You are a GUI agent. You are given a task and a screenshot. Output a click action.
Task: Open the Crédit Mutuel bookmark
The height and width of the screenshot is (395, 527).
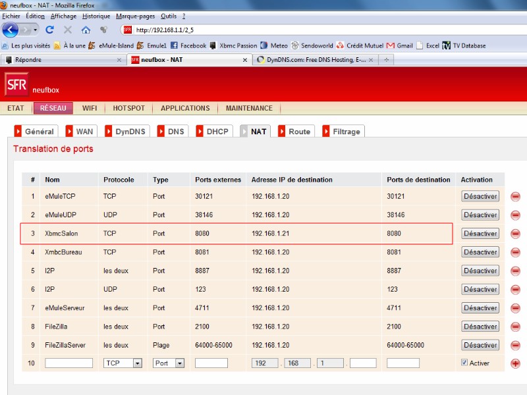click(x=360, y=45)
